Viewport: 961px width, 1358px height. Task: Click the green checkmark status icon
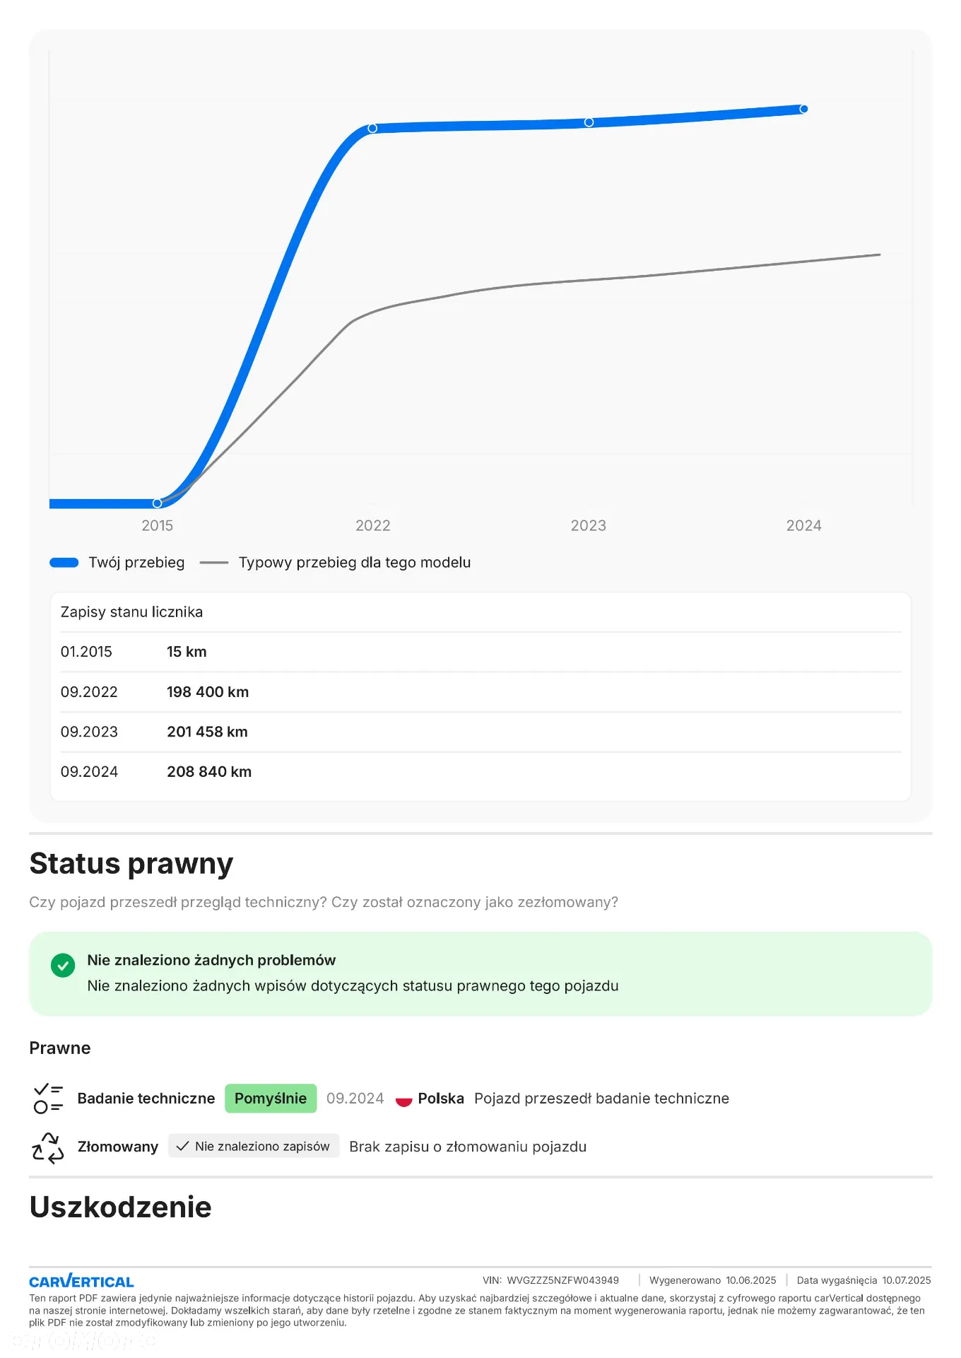click(63, 965)
